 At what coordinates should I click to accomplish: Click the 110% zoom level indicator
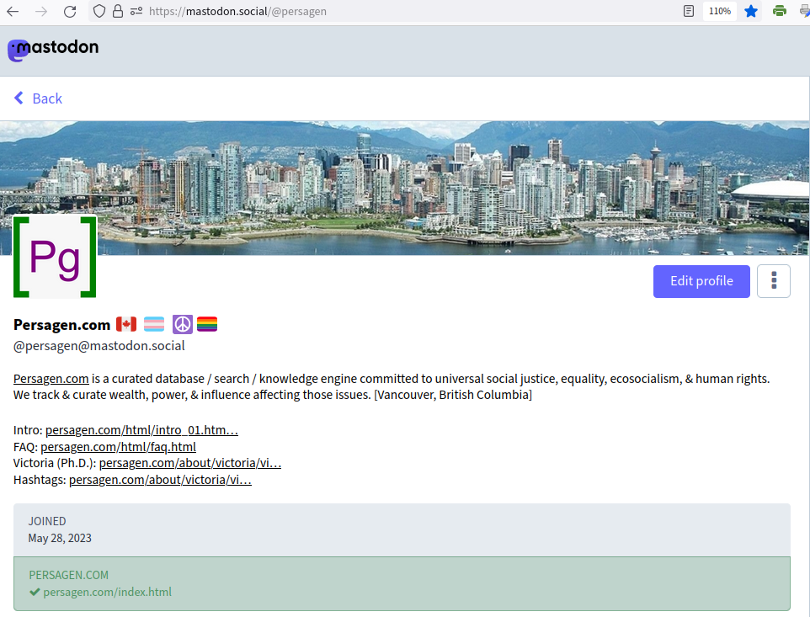coord(720,11)
